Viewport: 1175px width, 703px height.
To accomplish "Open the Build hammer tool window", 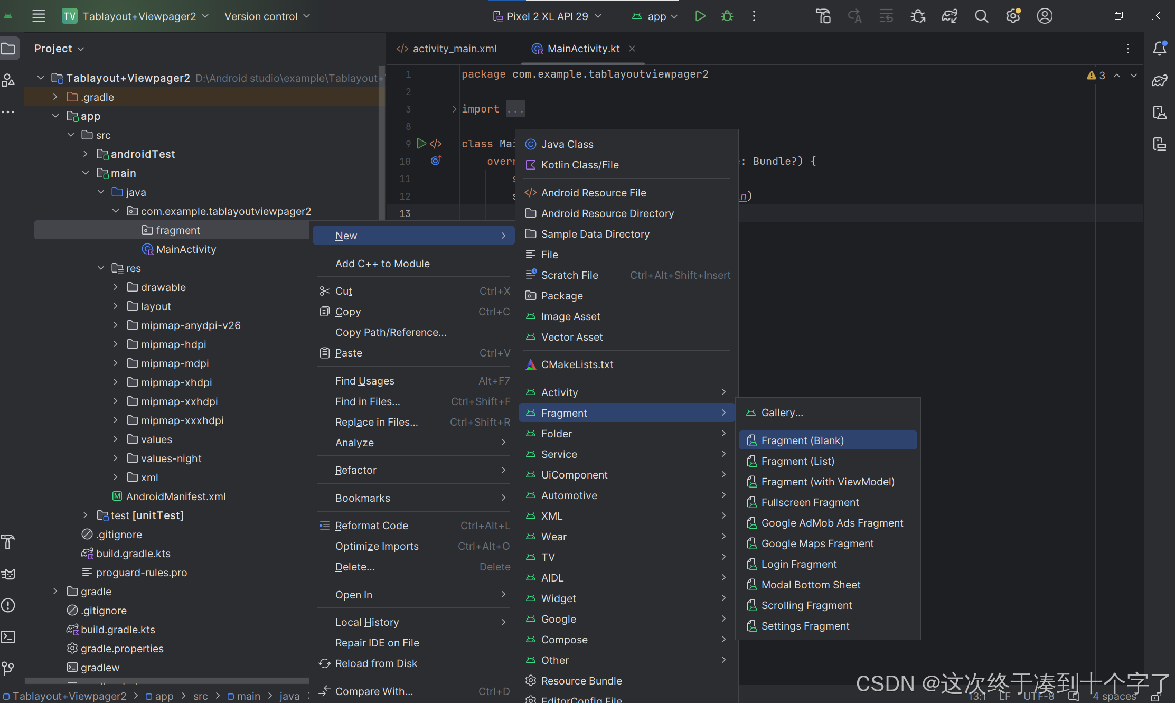I will coord(8,542).
